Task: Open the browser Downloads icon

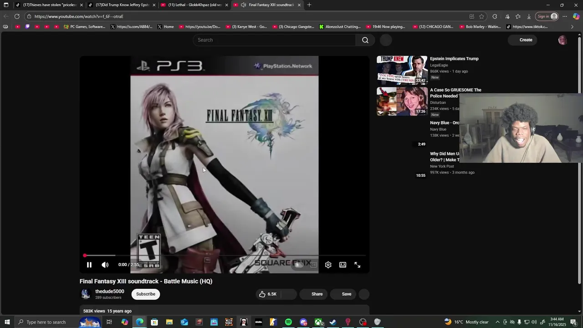Action: [529, 16]
